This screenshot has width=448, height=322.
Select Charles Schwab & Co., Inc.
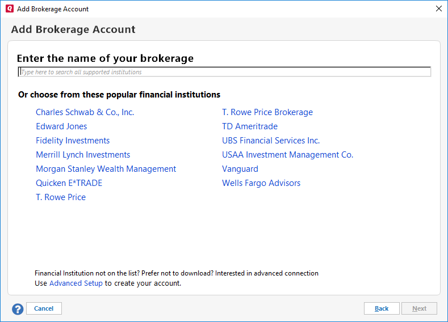coord(85,112)
